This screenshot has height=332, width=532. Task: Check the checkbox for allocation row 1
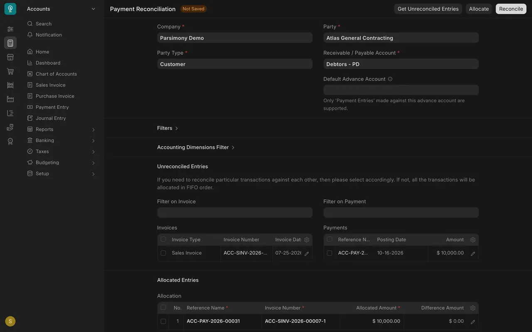click(x=163, y=321)
